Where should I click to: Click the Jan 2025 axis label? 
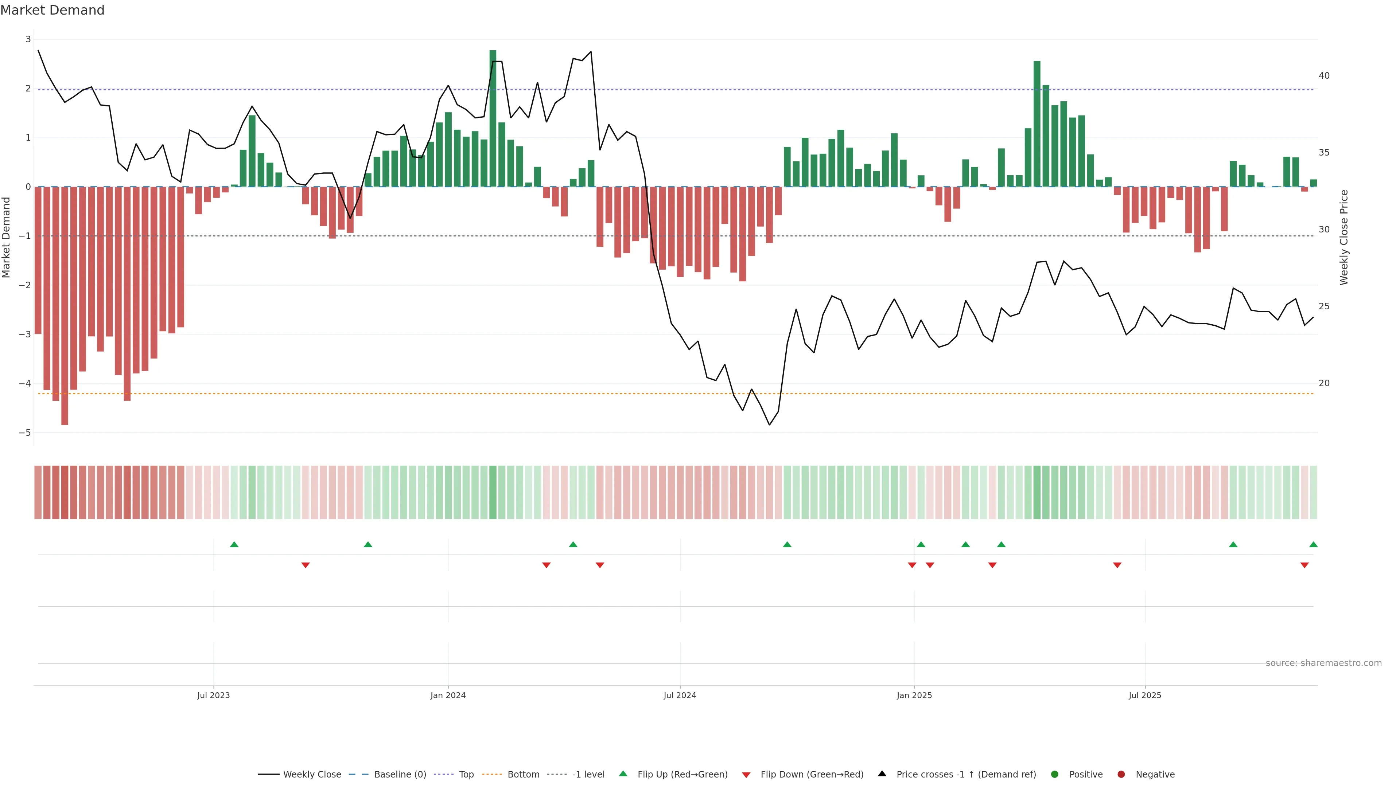coord(914,695)
